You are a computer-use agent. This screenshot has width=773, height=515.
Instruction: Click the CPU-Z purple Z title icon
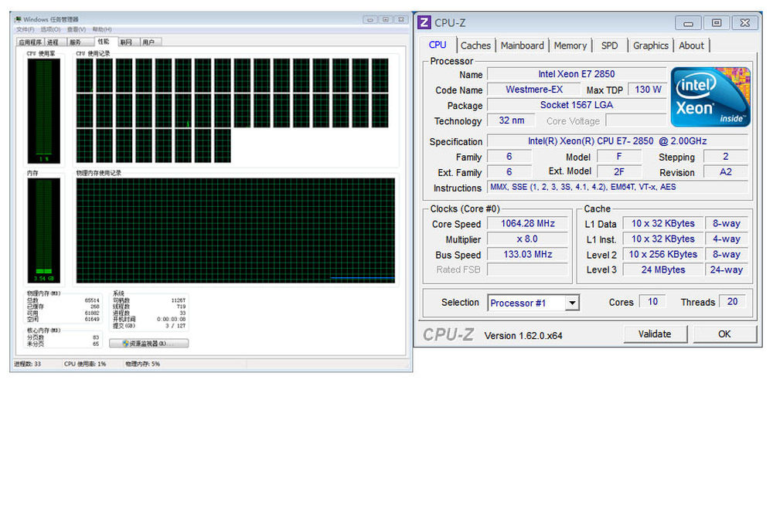(424, 22)
